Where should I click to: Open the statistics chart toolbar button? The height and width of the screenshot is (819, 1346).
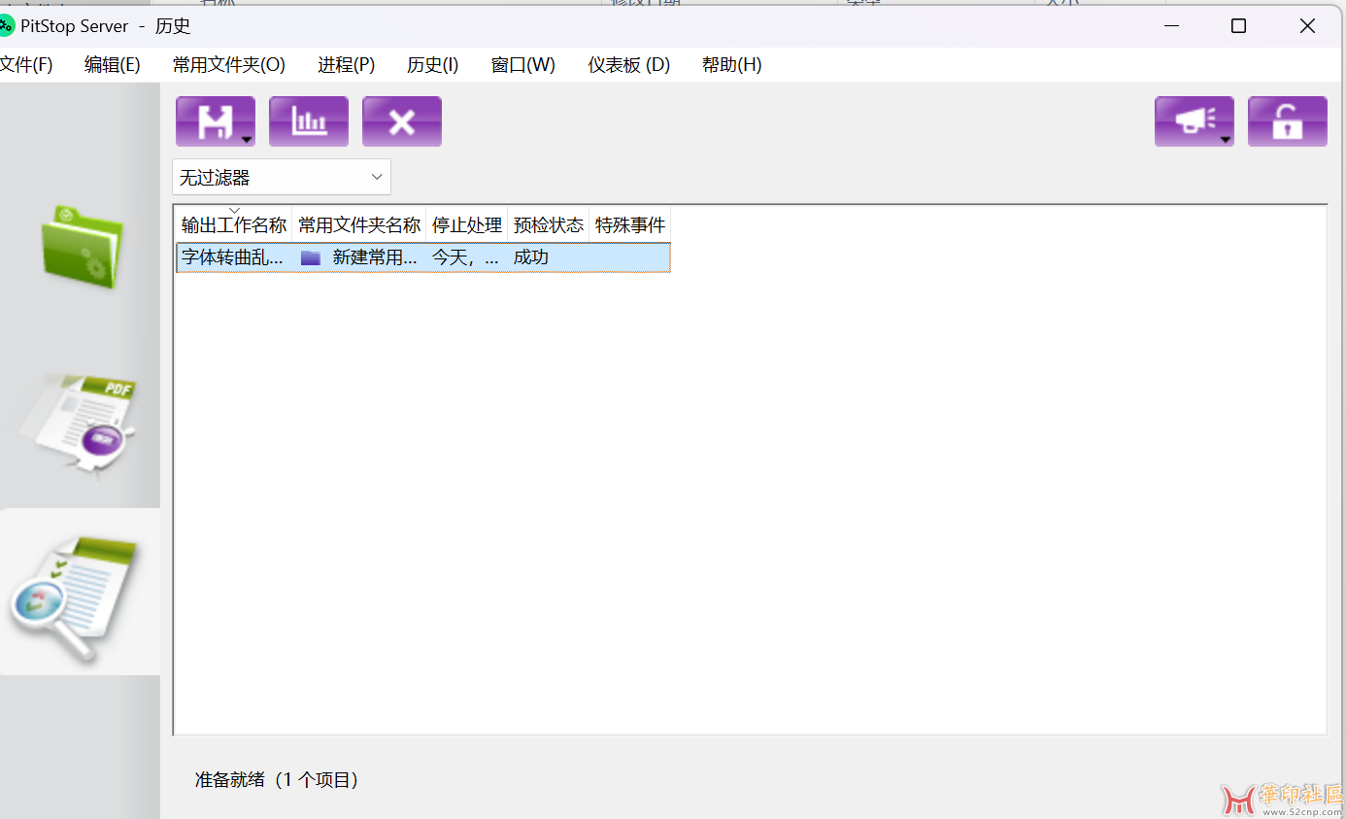coord(308,121)
